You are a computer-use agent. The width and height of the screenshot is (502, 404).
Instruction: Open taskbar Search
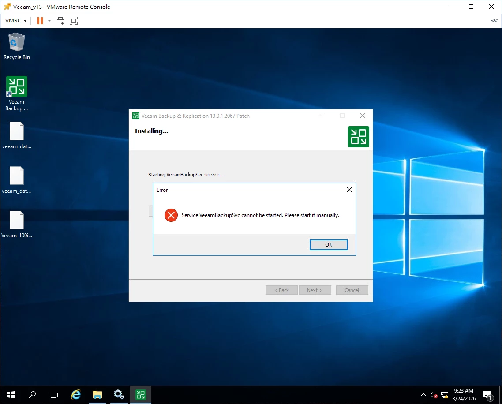click(x=32, y=395)
